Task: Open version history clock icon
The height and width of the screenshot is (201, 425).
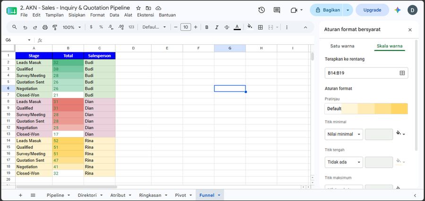Action: click(261, 10)
